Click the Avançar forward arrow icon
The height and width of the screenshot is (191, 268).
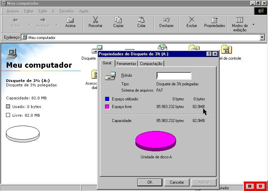point(43,20)
